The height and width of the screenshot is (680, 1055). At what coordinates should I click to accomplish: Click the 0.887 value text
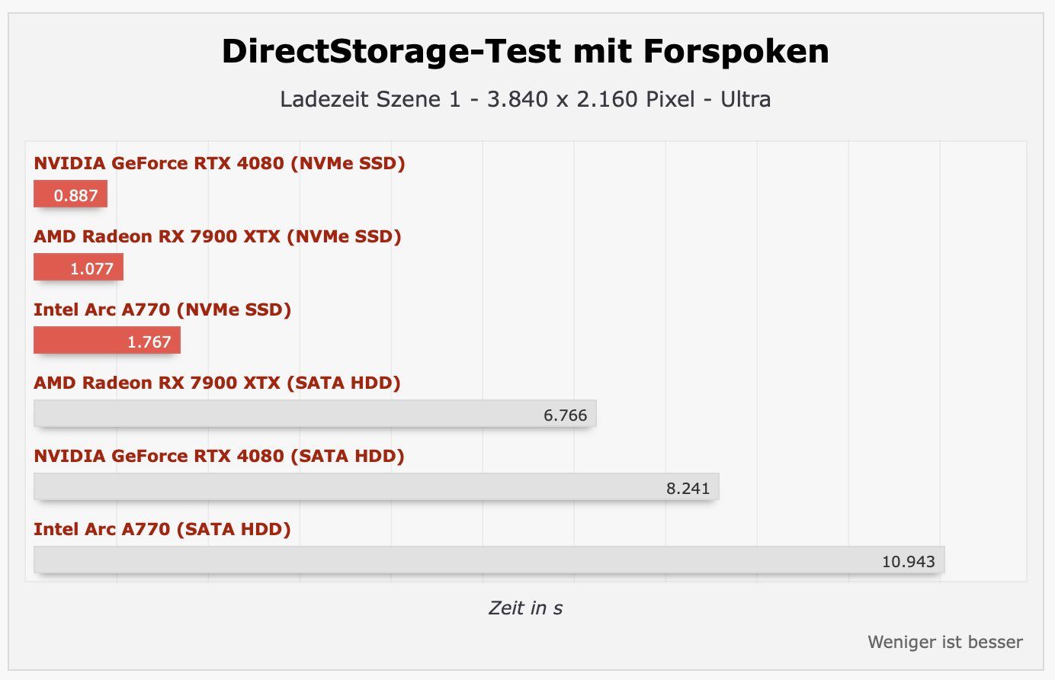click(x=75, y=195)
